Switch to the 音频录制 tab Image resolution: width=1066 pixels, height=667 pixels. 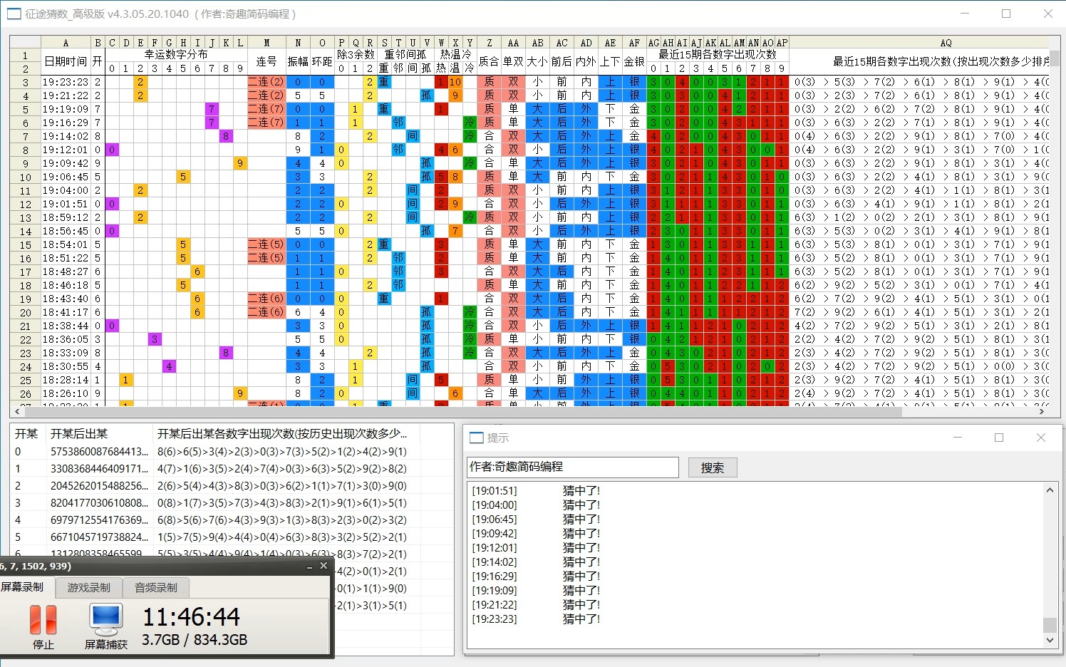[156, 587]
